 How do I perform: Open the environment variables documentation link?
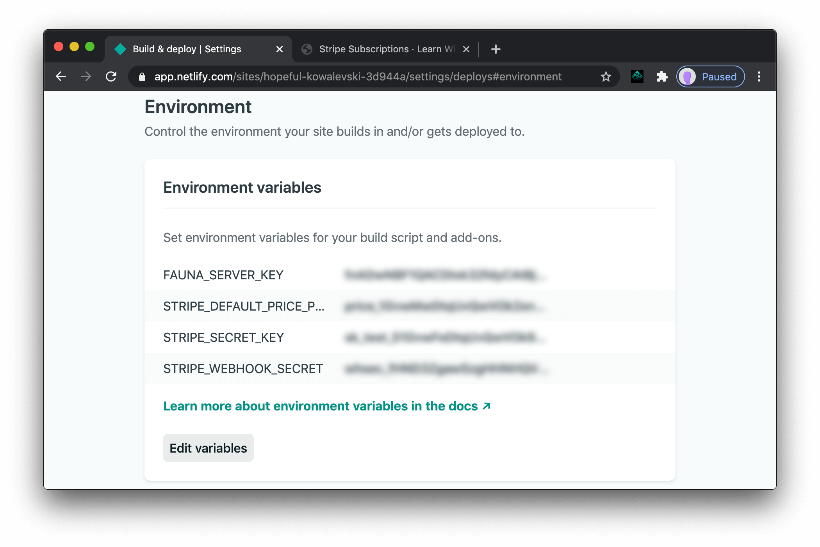(x=327, y=406)
